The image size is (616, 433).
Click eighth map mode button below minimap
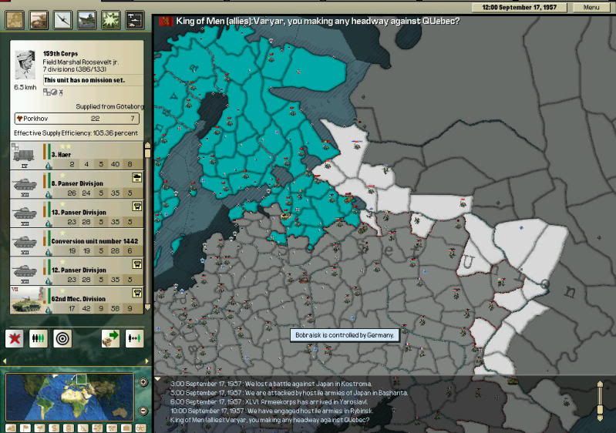[x=112, y=428]
